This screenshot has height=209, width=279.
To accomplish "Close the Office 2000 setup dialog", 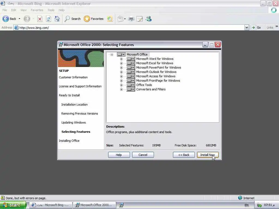I will [218, 44].
